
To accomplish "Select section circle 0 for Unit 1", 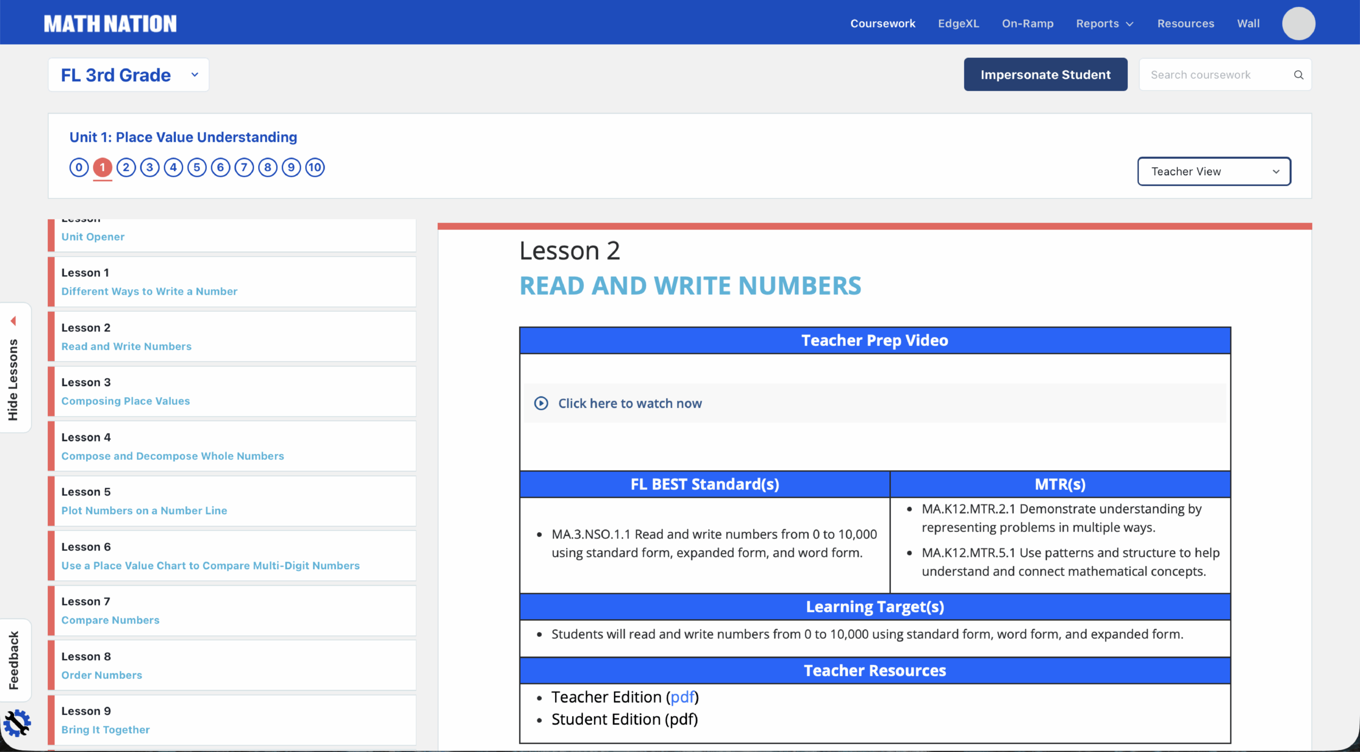I will coord(79,167).
